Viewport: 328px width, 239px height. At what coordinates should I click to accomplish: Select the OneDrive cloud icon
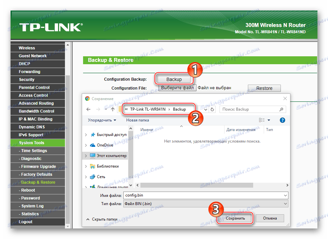(x=93, y=145)
